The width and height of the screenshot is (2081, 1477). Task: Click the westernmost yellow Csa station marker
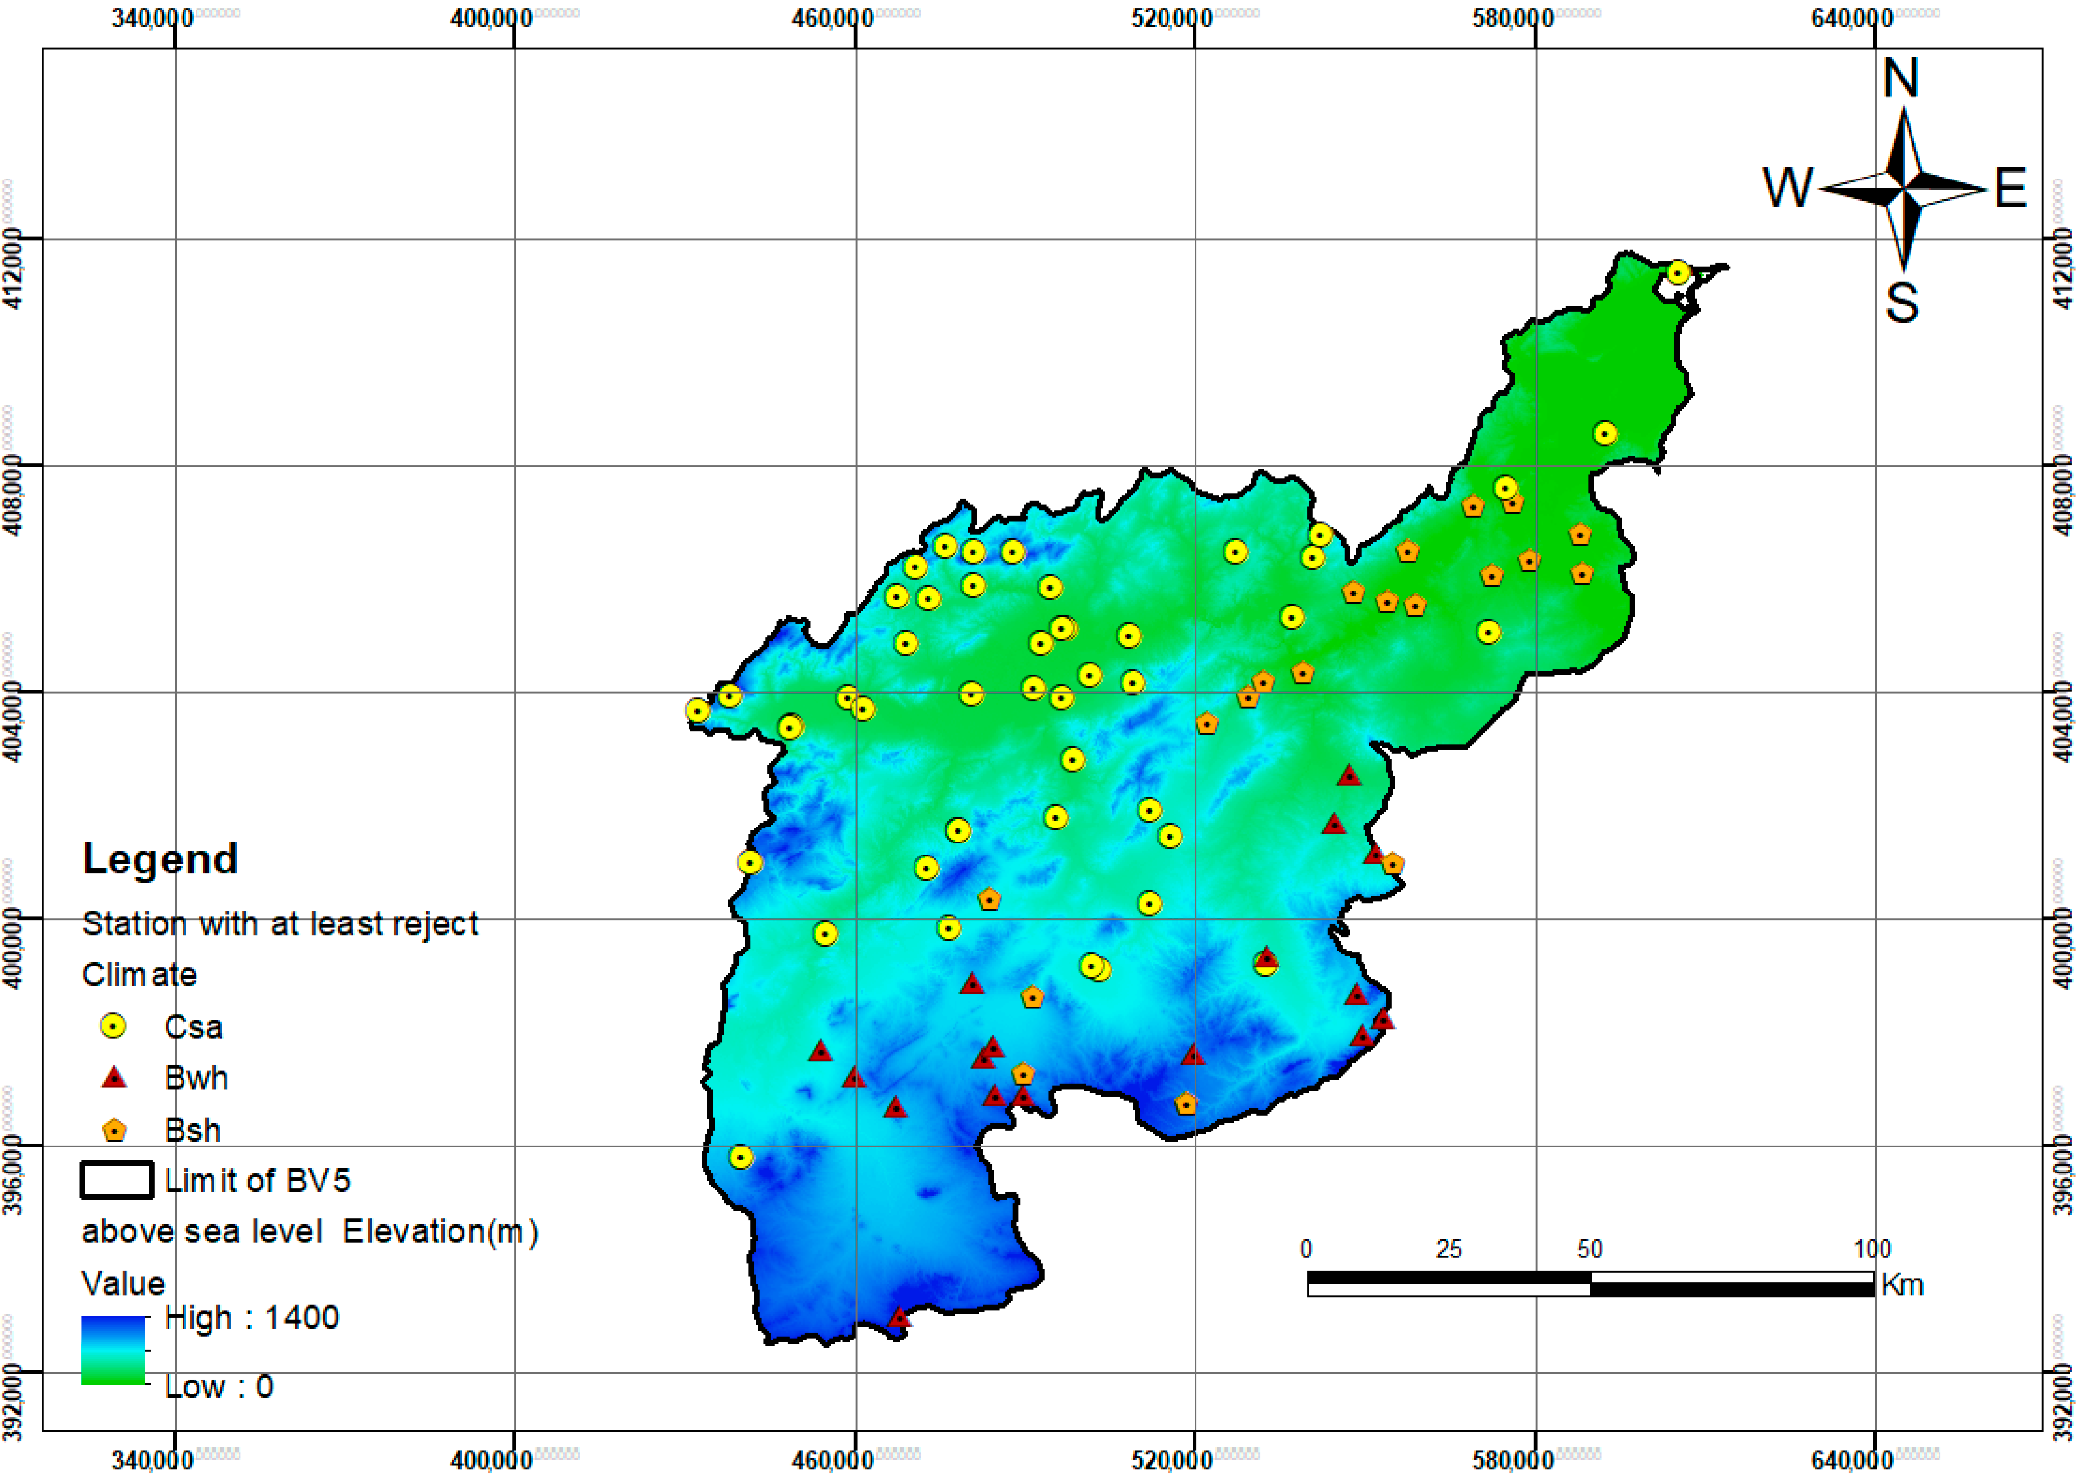[x=698, y=711]
